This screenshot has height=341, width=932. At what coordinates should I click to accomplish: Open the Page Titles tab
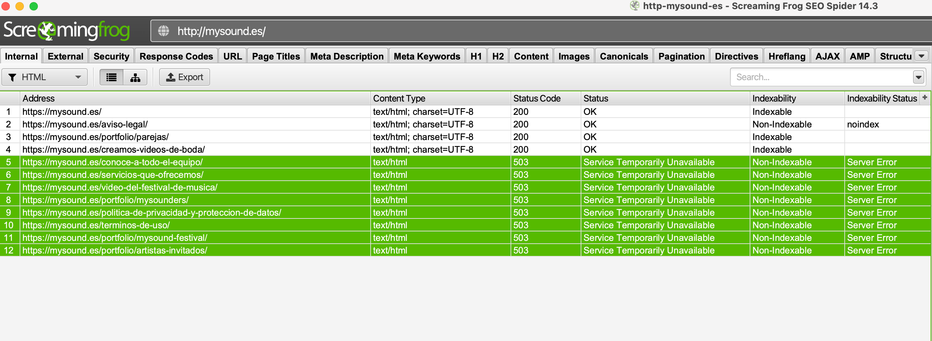[276, 56]
